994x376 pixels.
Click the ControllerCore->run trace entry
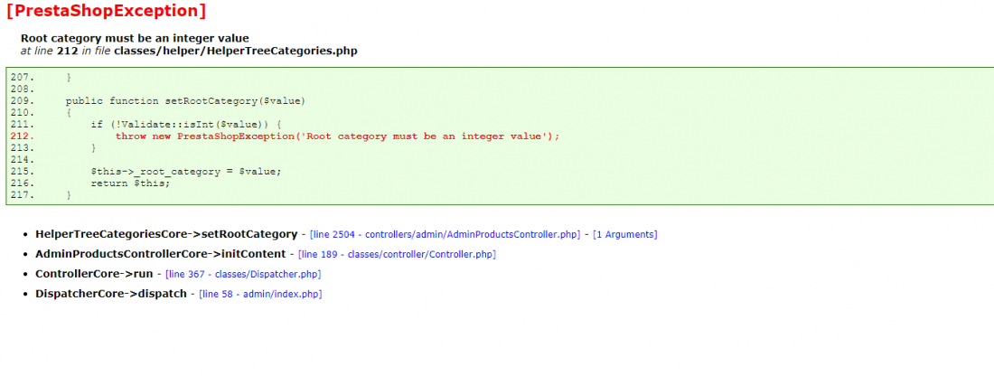(95, 274)
